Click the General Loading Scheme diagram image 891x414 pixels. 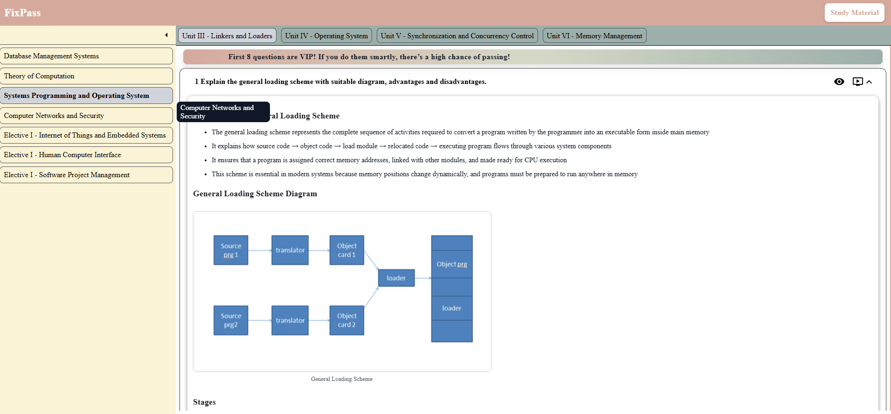342,291
